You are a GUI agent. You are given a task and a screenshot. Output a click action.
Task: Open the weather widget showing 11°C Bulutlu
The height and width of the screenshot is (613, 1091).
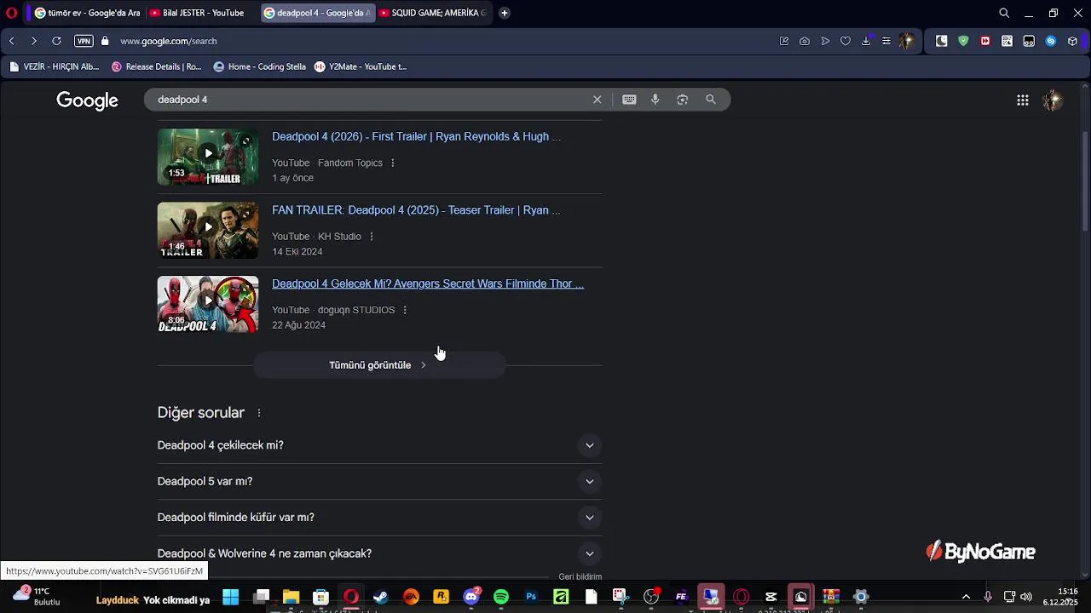(38, 596)
